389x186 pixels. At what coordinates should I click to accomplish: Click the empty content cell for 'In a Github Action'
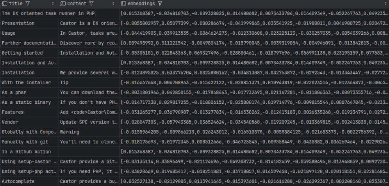click(x=89, y=151)
